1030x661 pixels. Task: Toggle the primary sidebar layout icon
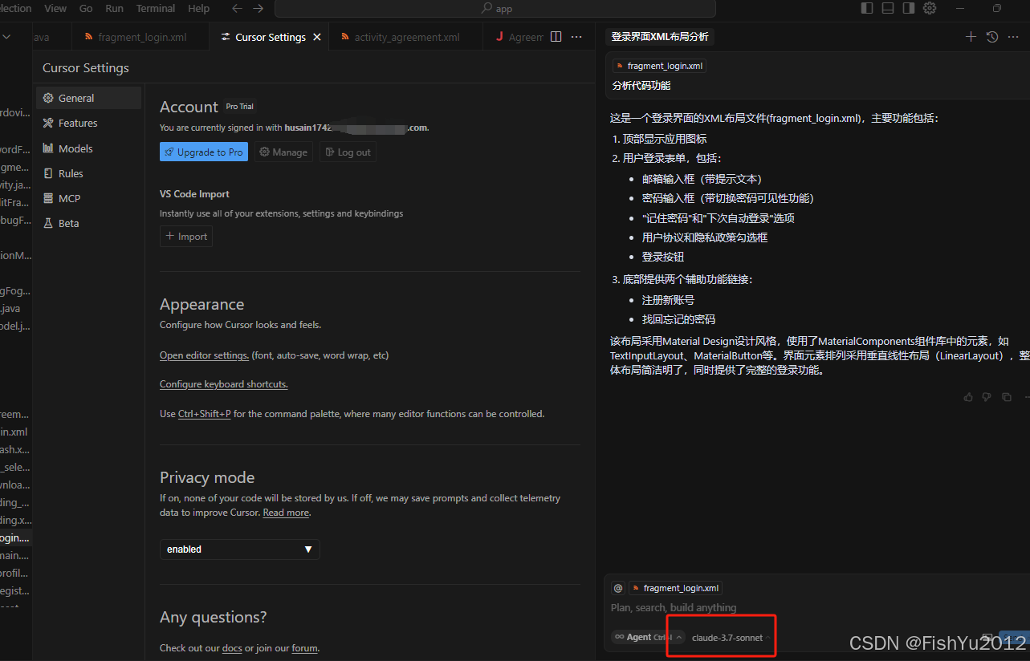[x=867, y=8]
